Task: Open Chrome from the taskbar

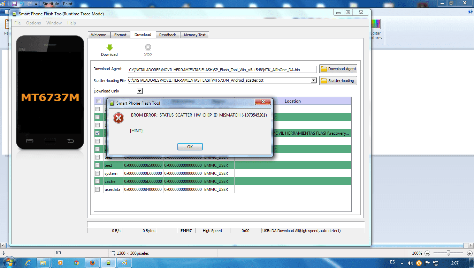Action: pyautogui.click(x=76, y=262)
